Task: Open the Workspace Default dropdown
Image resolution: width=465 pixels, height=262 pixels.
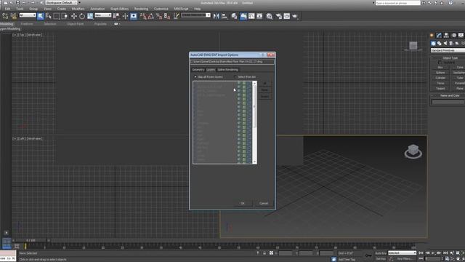Action: [61, 3]
